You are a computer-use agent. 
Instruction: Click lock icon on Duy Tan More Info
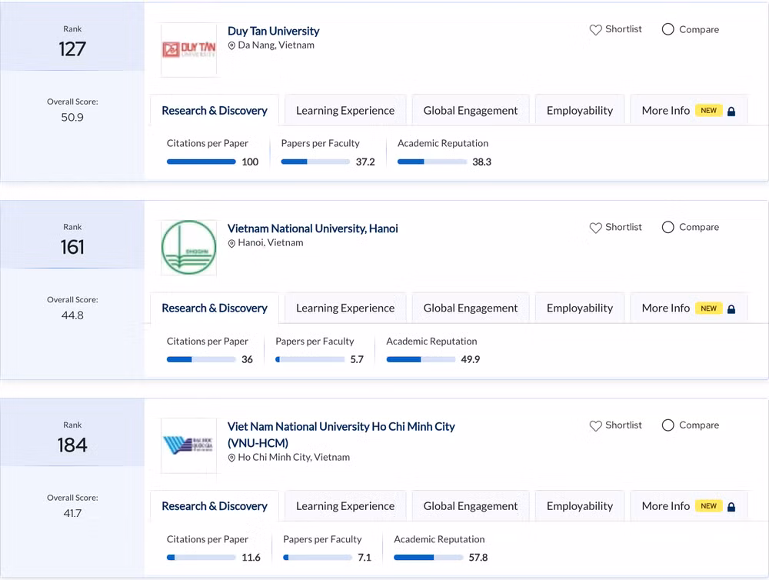pos(731,111)
